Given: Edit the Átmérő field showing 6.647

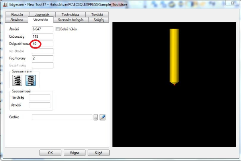Looking at the screenshot, I should click(x=43, y=29).
